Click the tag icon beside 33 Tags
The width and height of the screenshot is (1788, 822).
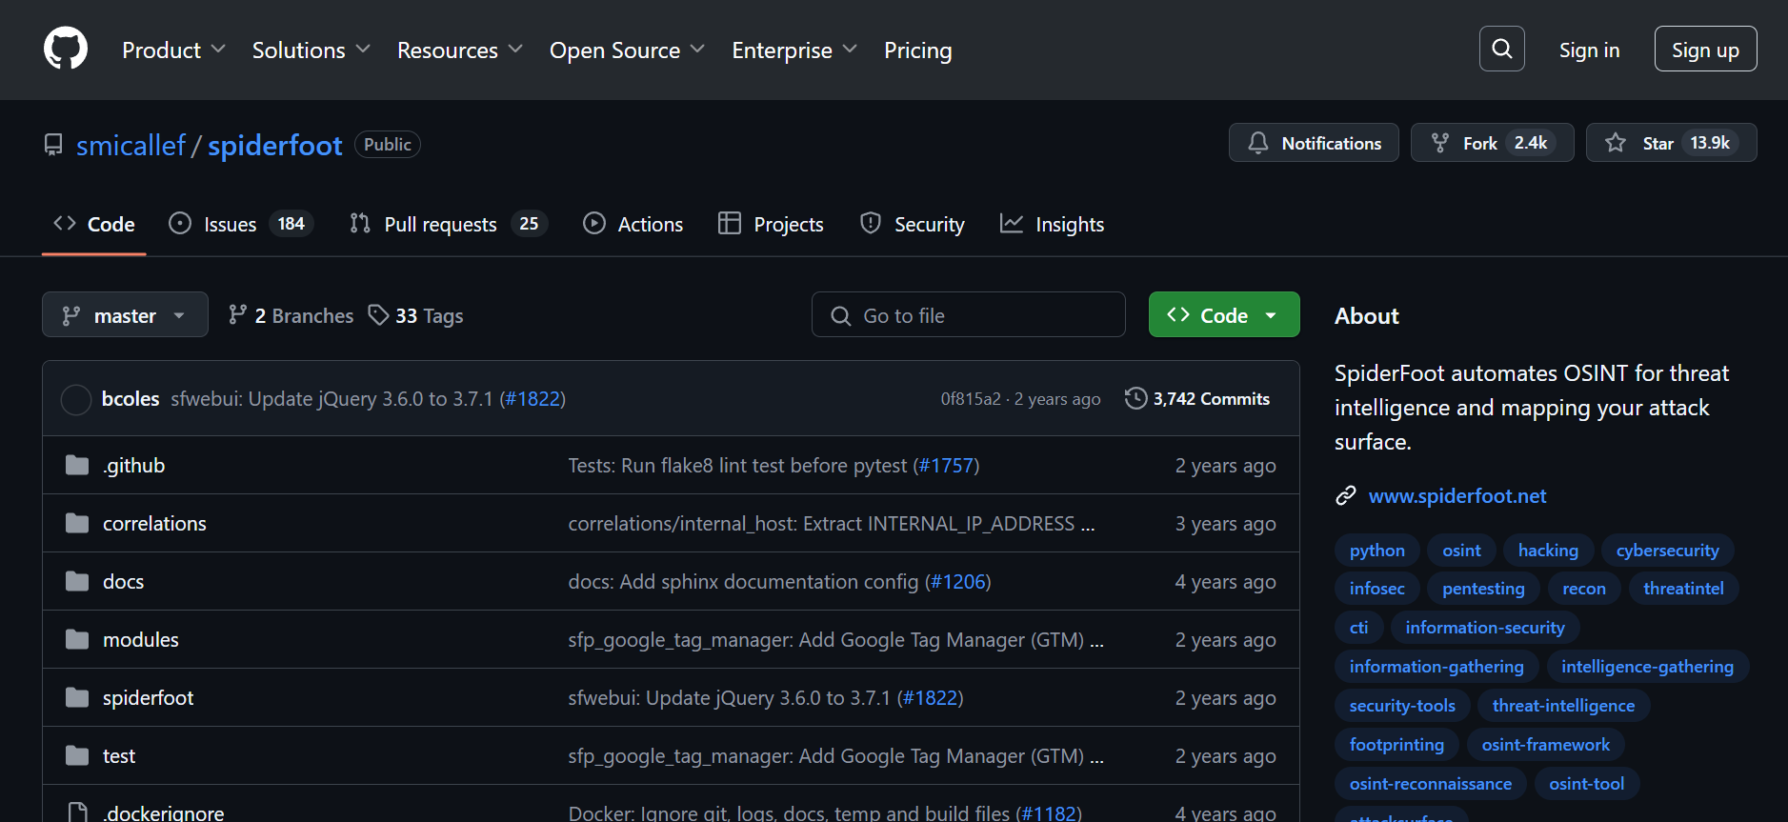point(378,315)
